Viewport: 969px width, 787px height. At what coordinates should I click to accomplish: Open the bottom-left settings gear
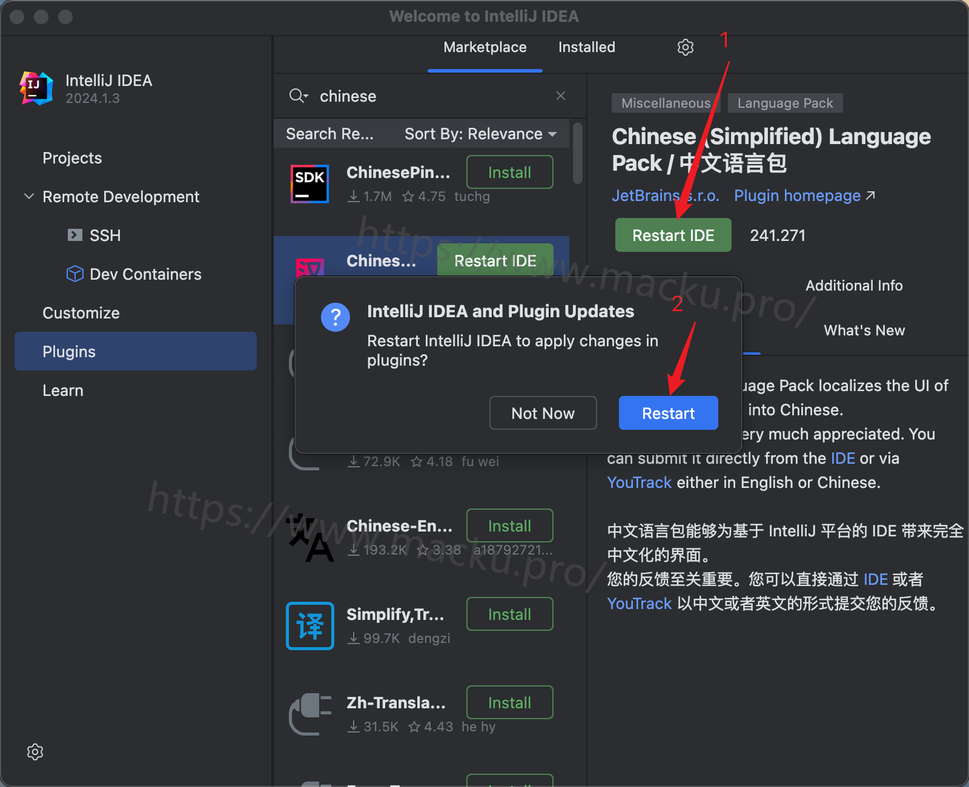coord(35,752)
